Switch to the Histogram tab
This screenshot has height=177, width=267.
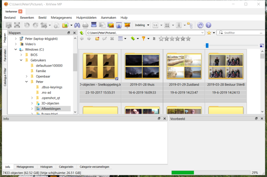click(x=46, y=167)
